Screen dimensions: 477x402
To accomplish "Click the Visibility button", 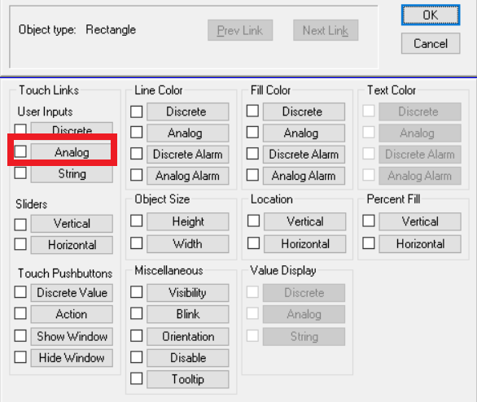I will click(188, 292).
